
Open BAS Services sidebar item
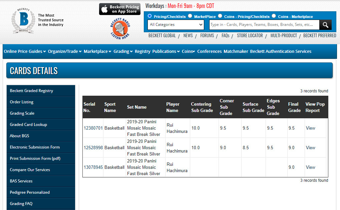tap(41, 181)
